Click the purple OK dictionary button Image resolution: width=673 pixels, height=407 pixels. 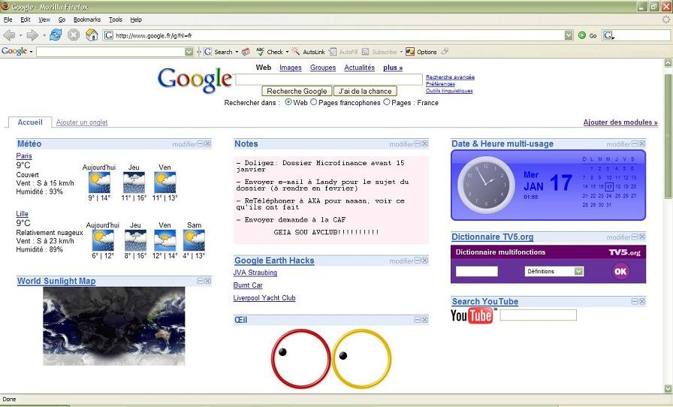(620, 271)
